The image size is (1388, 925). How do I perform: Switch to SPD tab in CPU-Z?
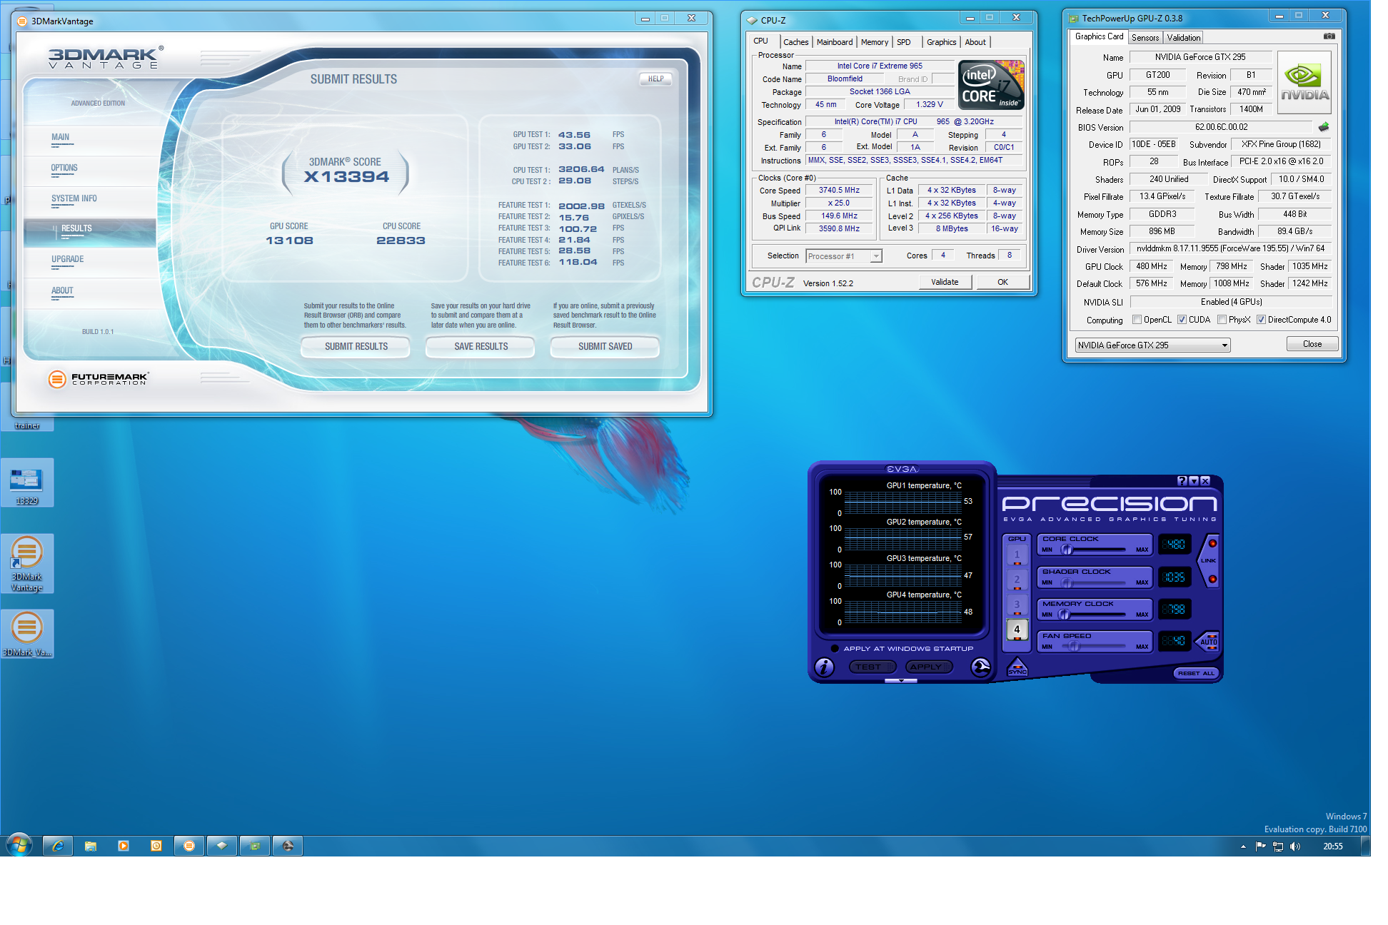pos(903,42)
